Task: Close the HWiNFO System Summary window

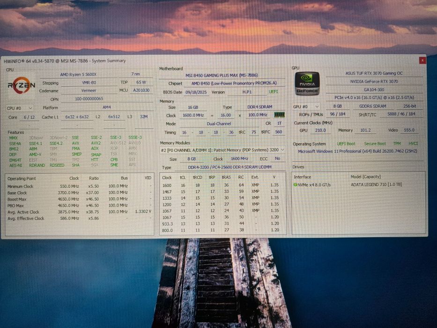Action: 422,60
